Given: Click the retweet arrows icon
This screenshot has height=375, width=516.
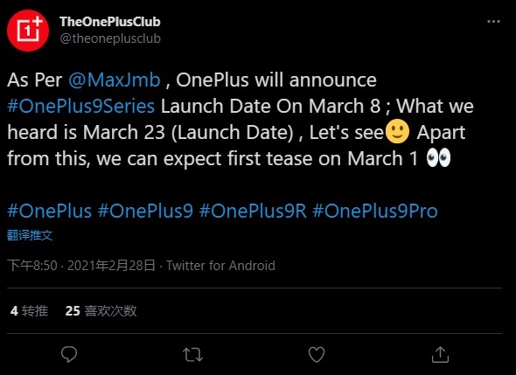Looking at the screenshot, I should point(192,355).
